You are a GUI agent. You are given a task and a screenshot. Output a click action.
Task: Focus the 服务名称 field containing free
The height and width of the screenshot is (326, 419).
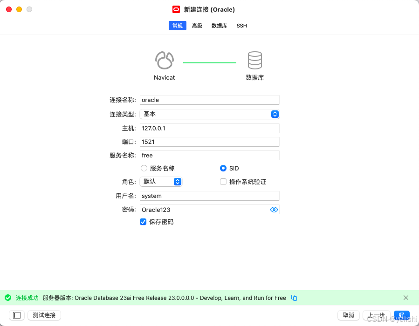pos(210,156)
